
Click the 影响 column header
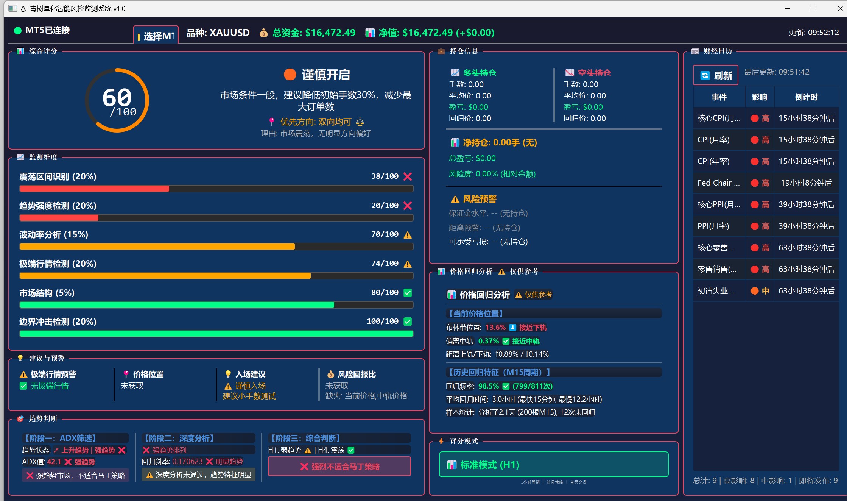click(x=760, y=97)
